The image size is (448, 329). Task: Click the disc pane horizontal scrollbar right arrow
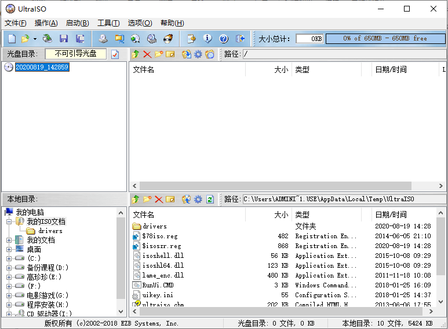pyautogui.click(x=441, y=186)
